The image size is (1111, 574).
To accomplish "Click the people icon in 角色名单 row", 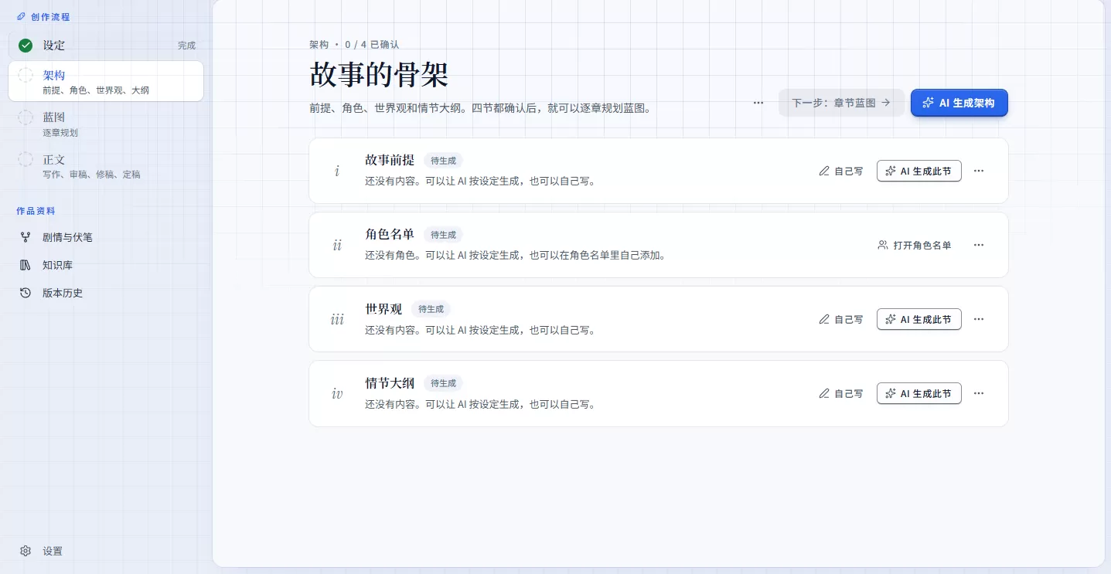I will coord(883,245).
